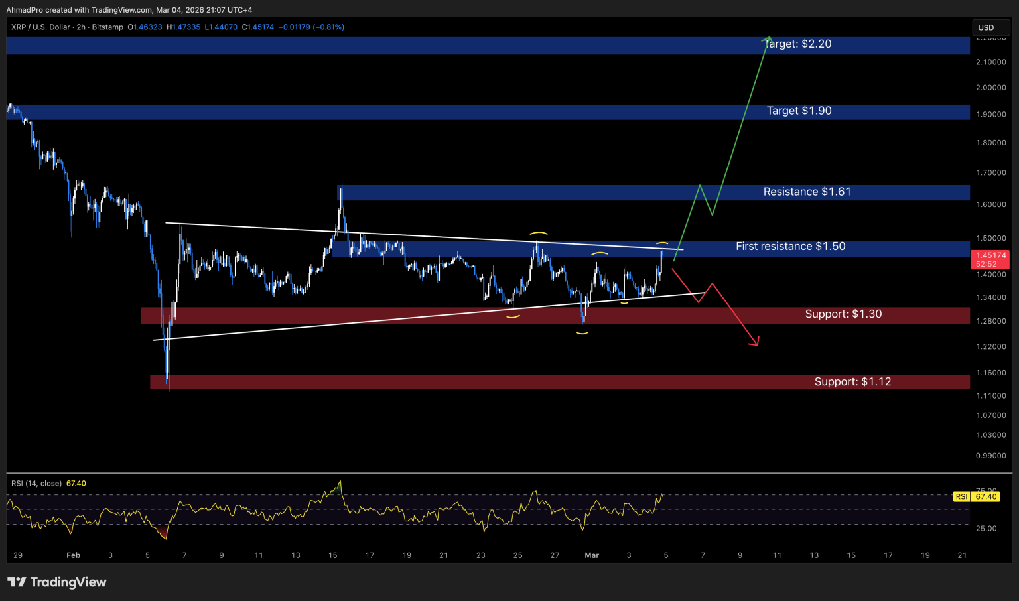Click the Resistance $1.61 label

(807, 192)
